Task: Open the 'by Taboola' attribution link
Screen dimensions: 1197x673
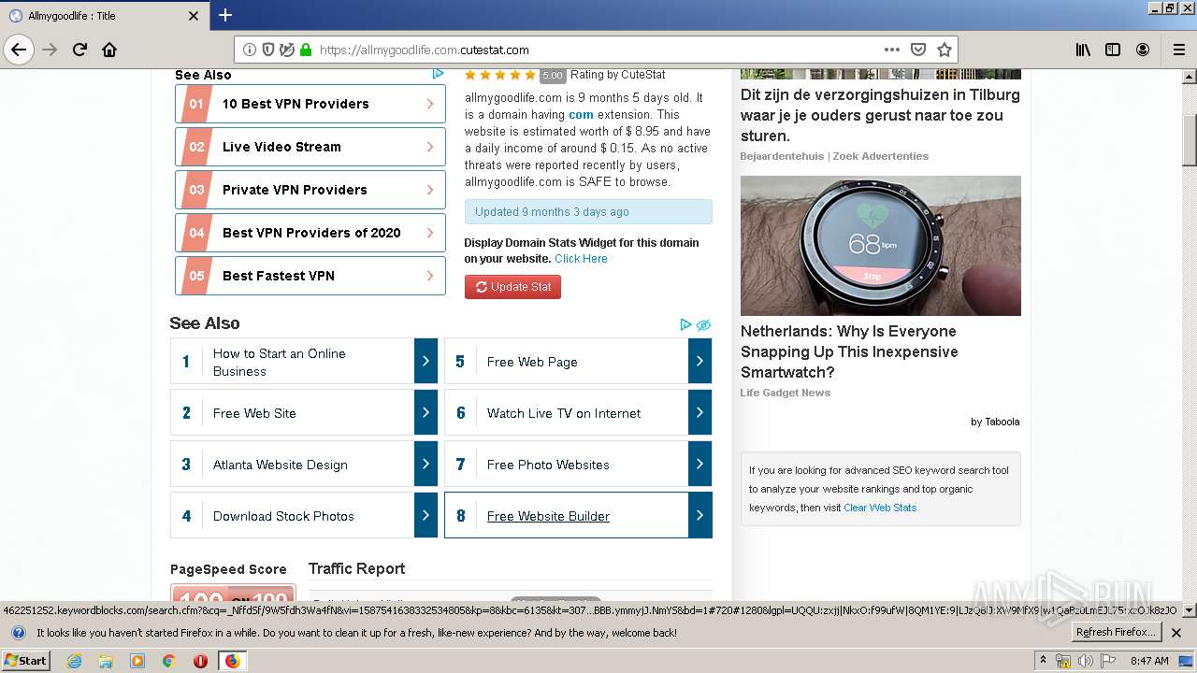Action: (995, 422)
